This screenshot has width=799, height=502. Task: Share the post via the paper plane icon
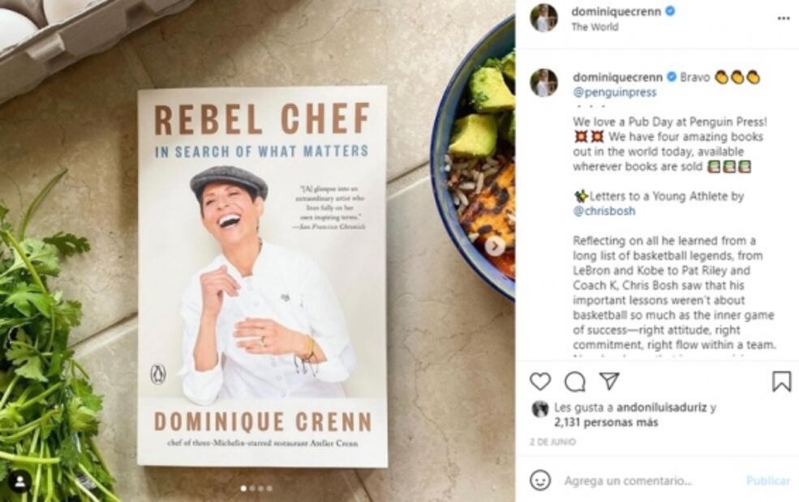coord(609,381)
